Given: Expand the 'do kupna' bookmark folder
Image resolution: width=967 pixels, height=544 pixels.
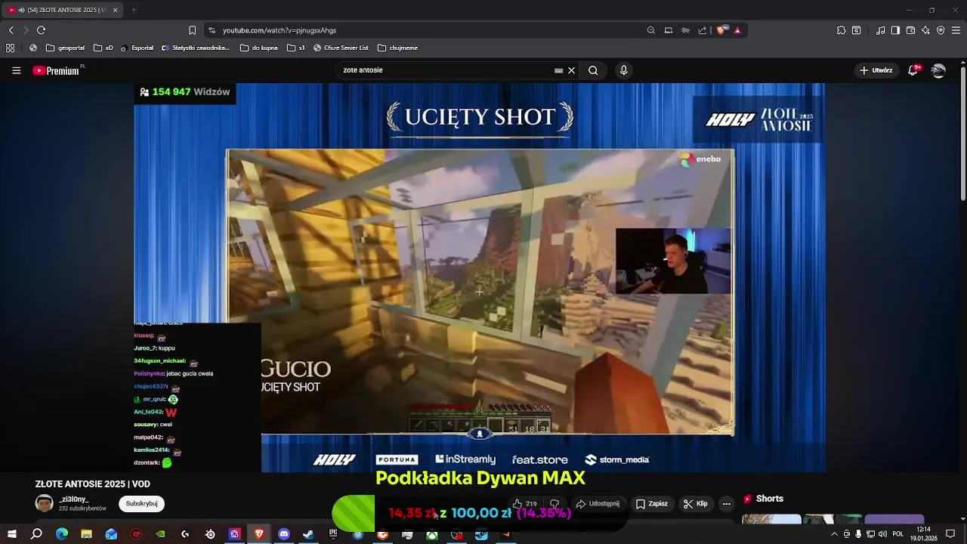Looking at the screenshot, I should click(259, 48).
